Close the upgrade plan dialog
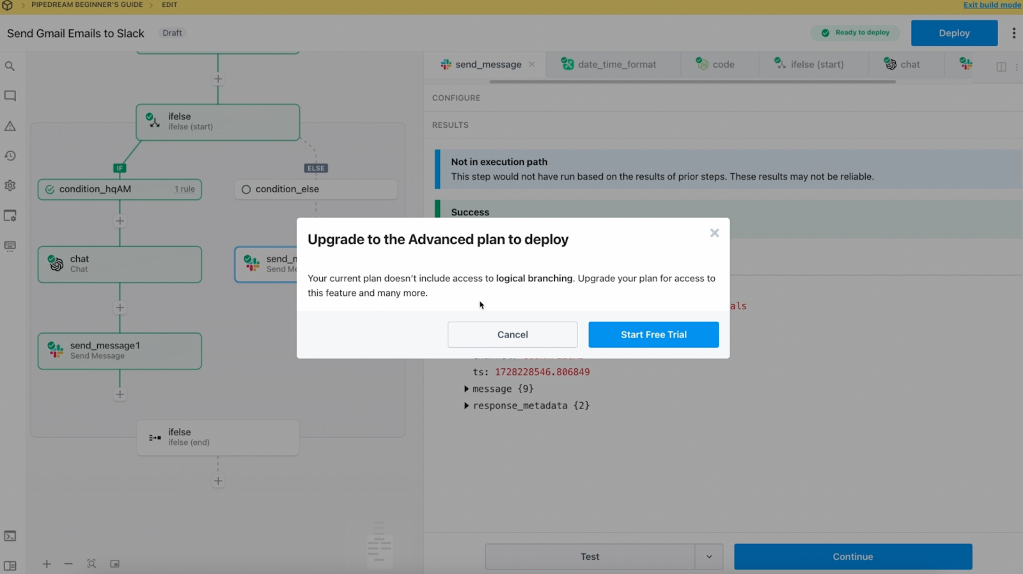 coord(714,233)
